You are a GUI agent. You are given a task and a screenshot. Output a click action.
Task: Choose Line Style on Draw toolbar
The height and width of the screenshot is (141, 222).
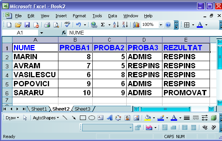[187, 118]
